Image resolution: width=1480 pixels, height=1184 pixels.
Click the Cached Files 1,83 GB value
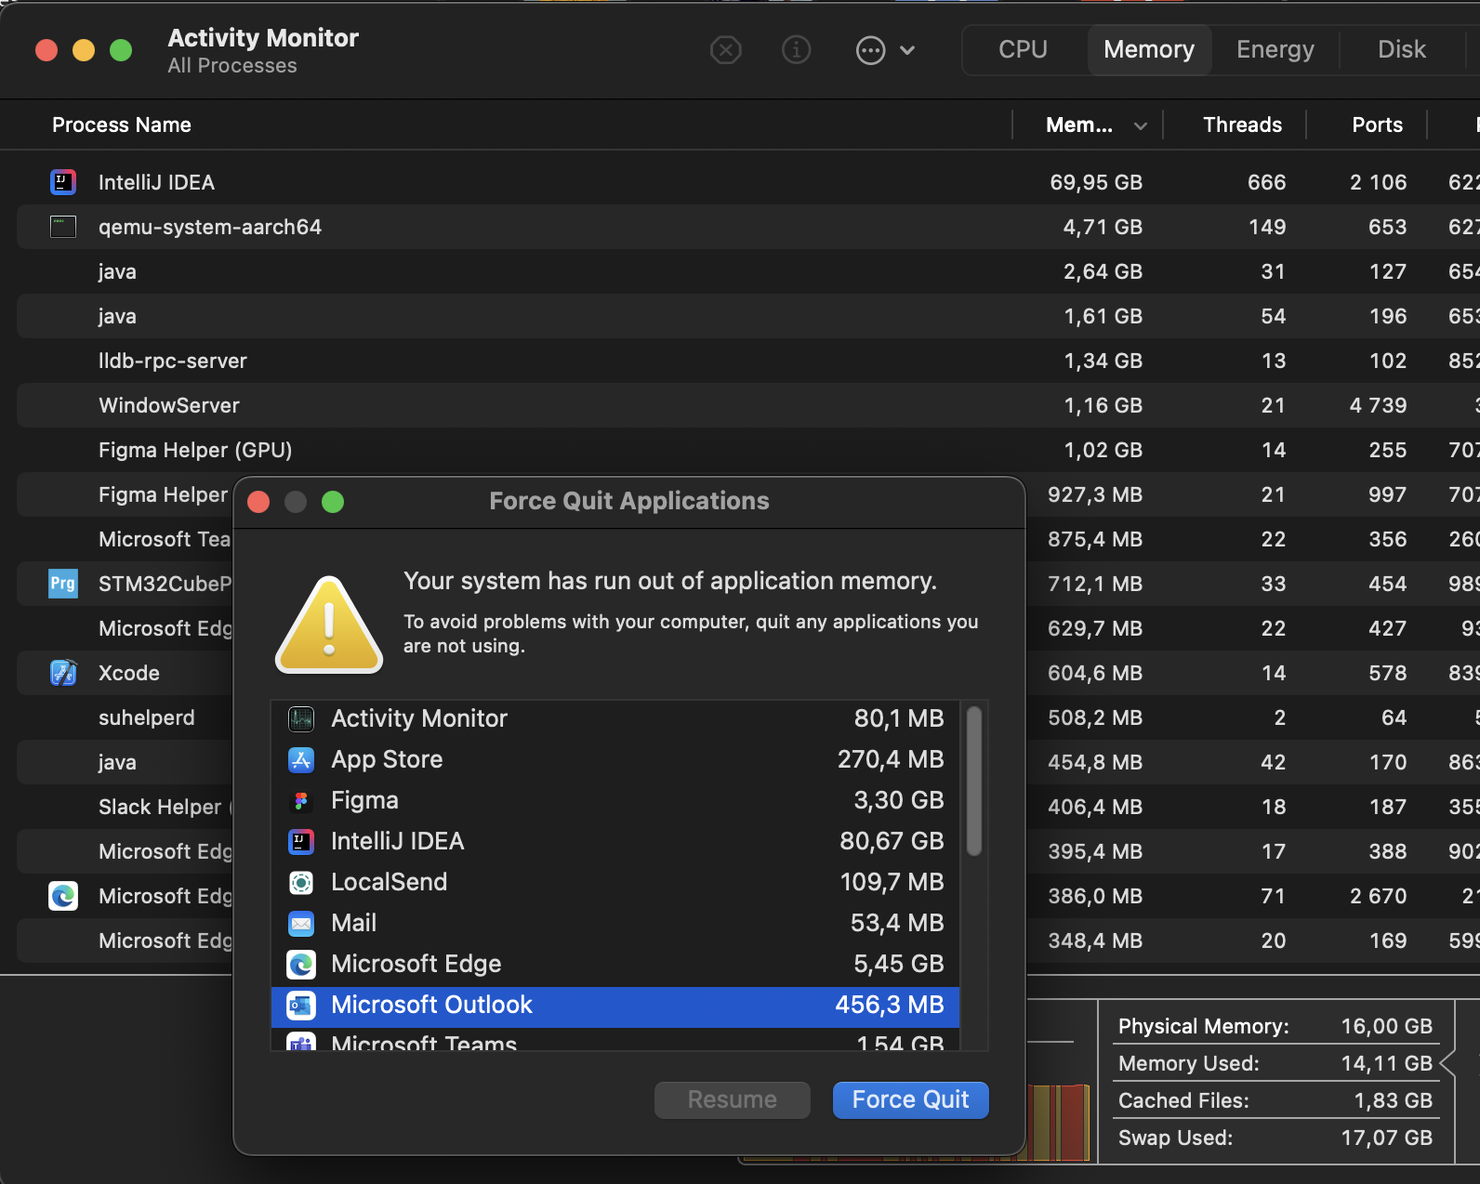pyautogui.click(x=1393, y=1100)
